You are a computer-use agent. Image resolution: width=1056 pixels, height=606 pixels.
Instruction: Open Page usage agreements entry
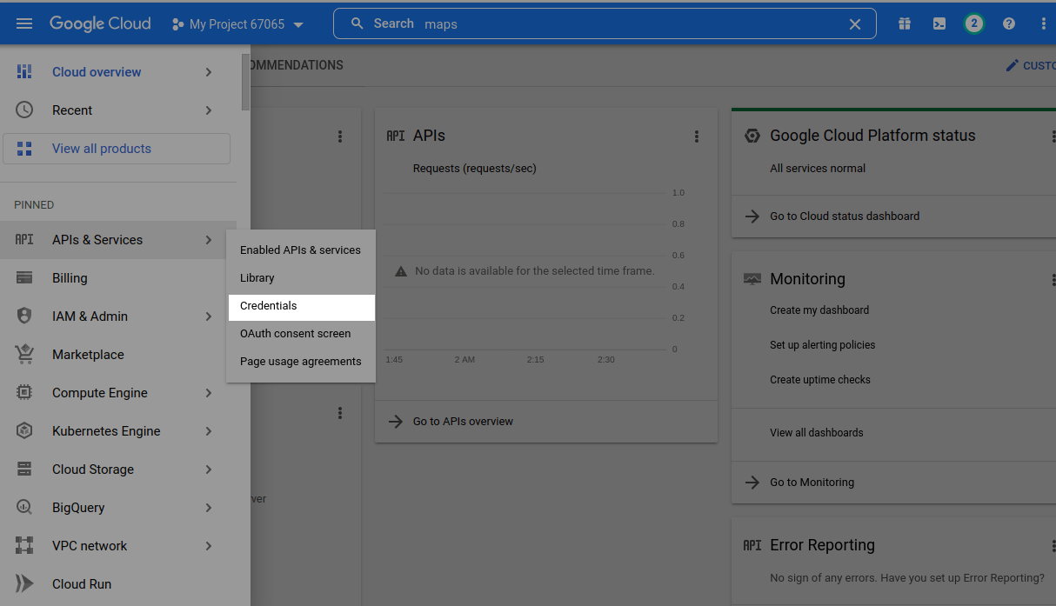(301, 362)
